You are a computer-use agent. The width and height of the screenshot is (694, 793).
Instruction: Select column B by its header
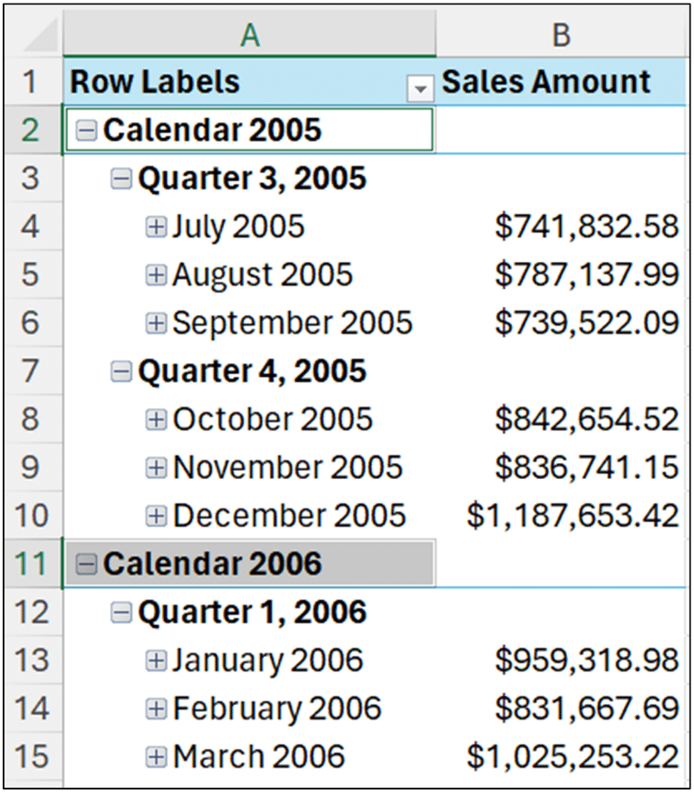[562, 36]
